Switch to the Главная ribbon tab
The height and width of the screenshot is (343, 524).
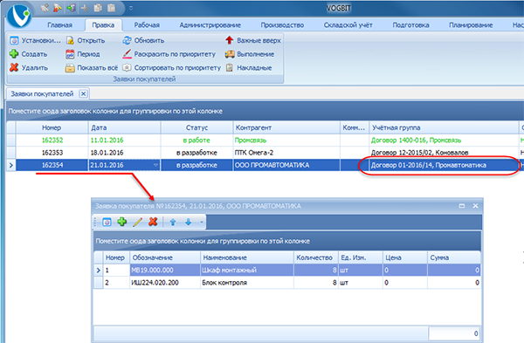[59, 25]
